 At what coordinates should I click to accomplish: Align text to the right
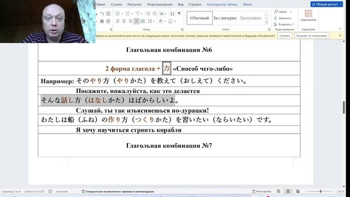(x=130, y=21)
